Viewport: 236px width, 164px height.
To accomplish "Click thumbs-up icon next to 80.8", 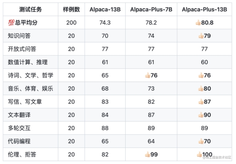I will [x=198, y=23].
